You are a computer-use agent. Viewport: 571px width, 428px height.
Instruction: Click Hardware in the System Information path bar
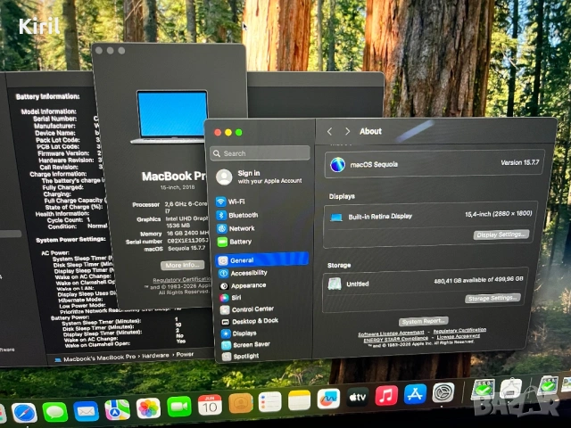tap(155, 355)
